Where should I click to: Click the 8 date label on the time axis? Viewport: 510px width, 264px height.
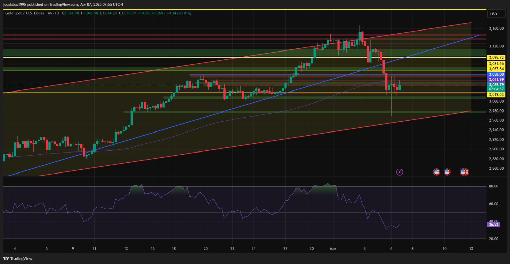412,248
